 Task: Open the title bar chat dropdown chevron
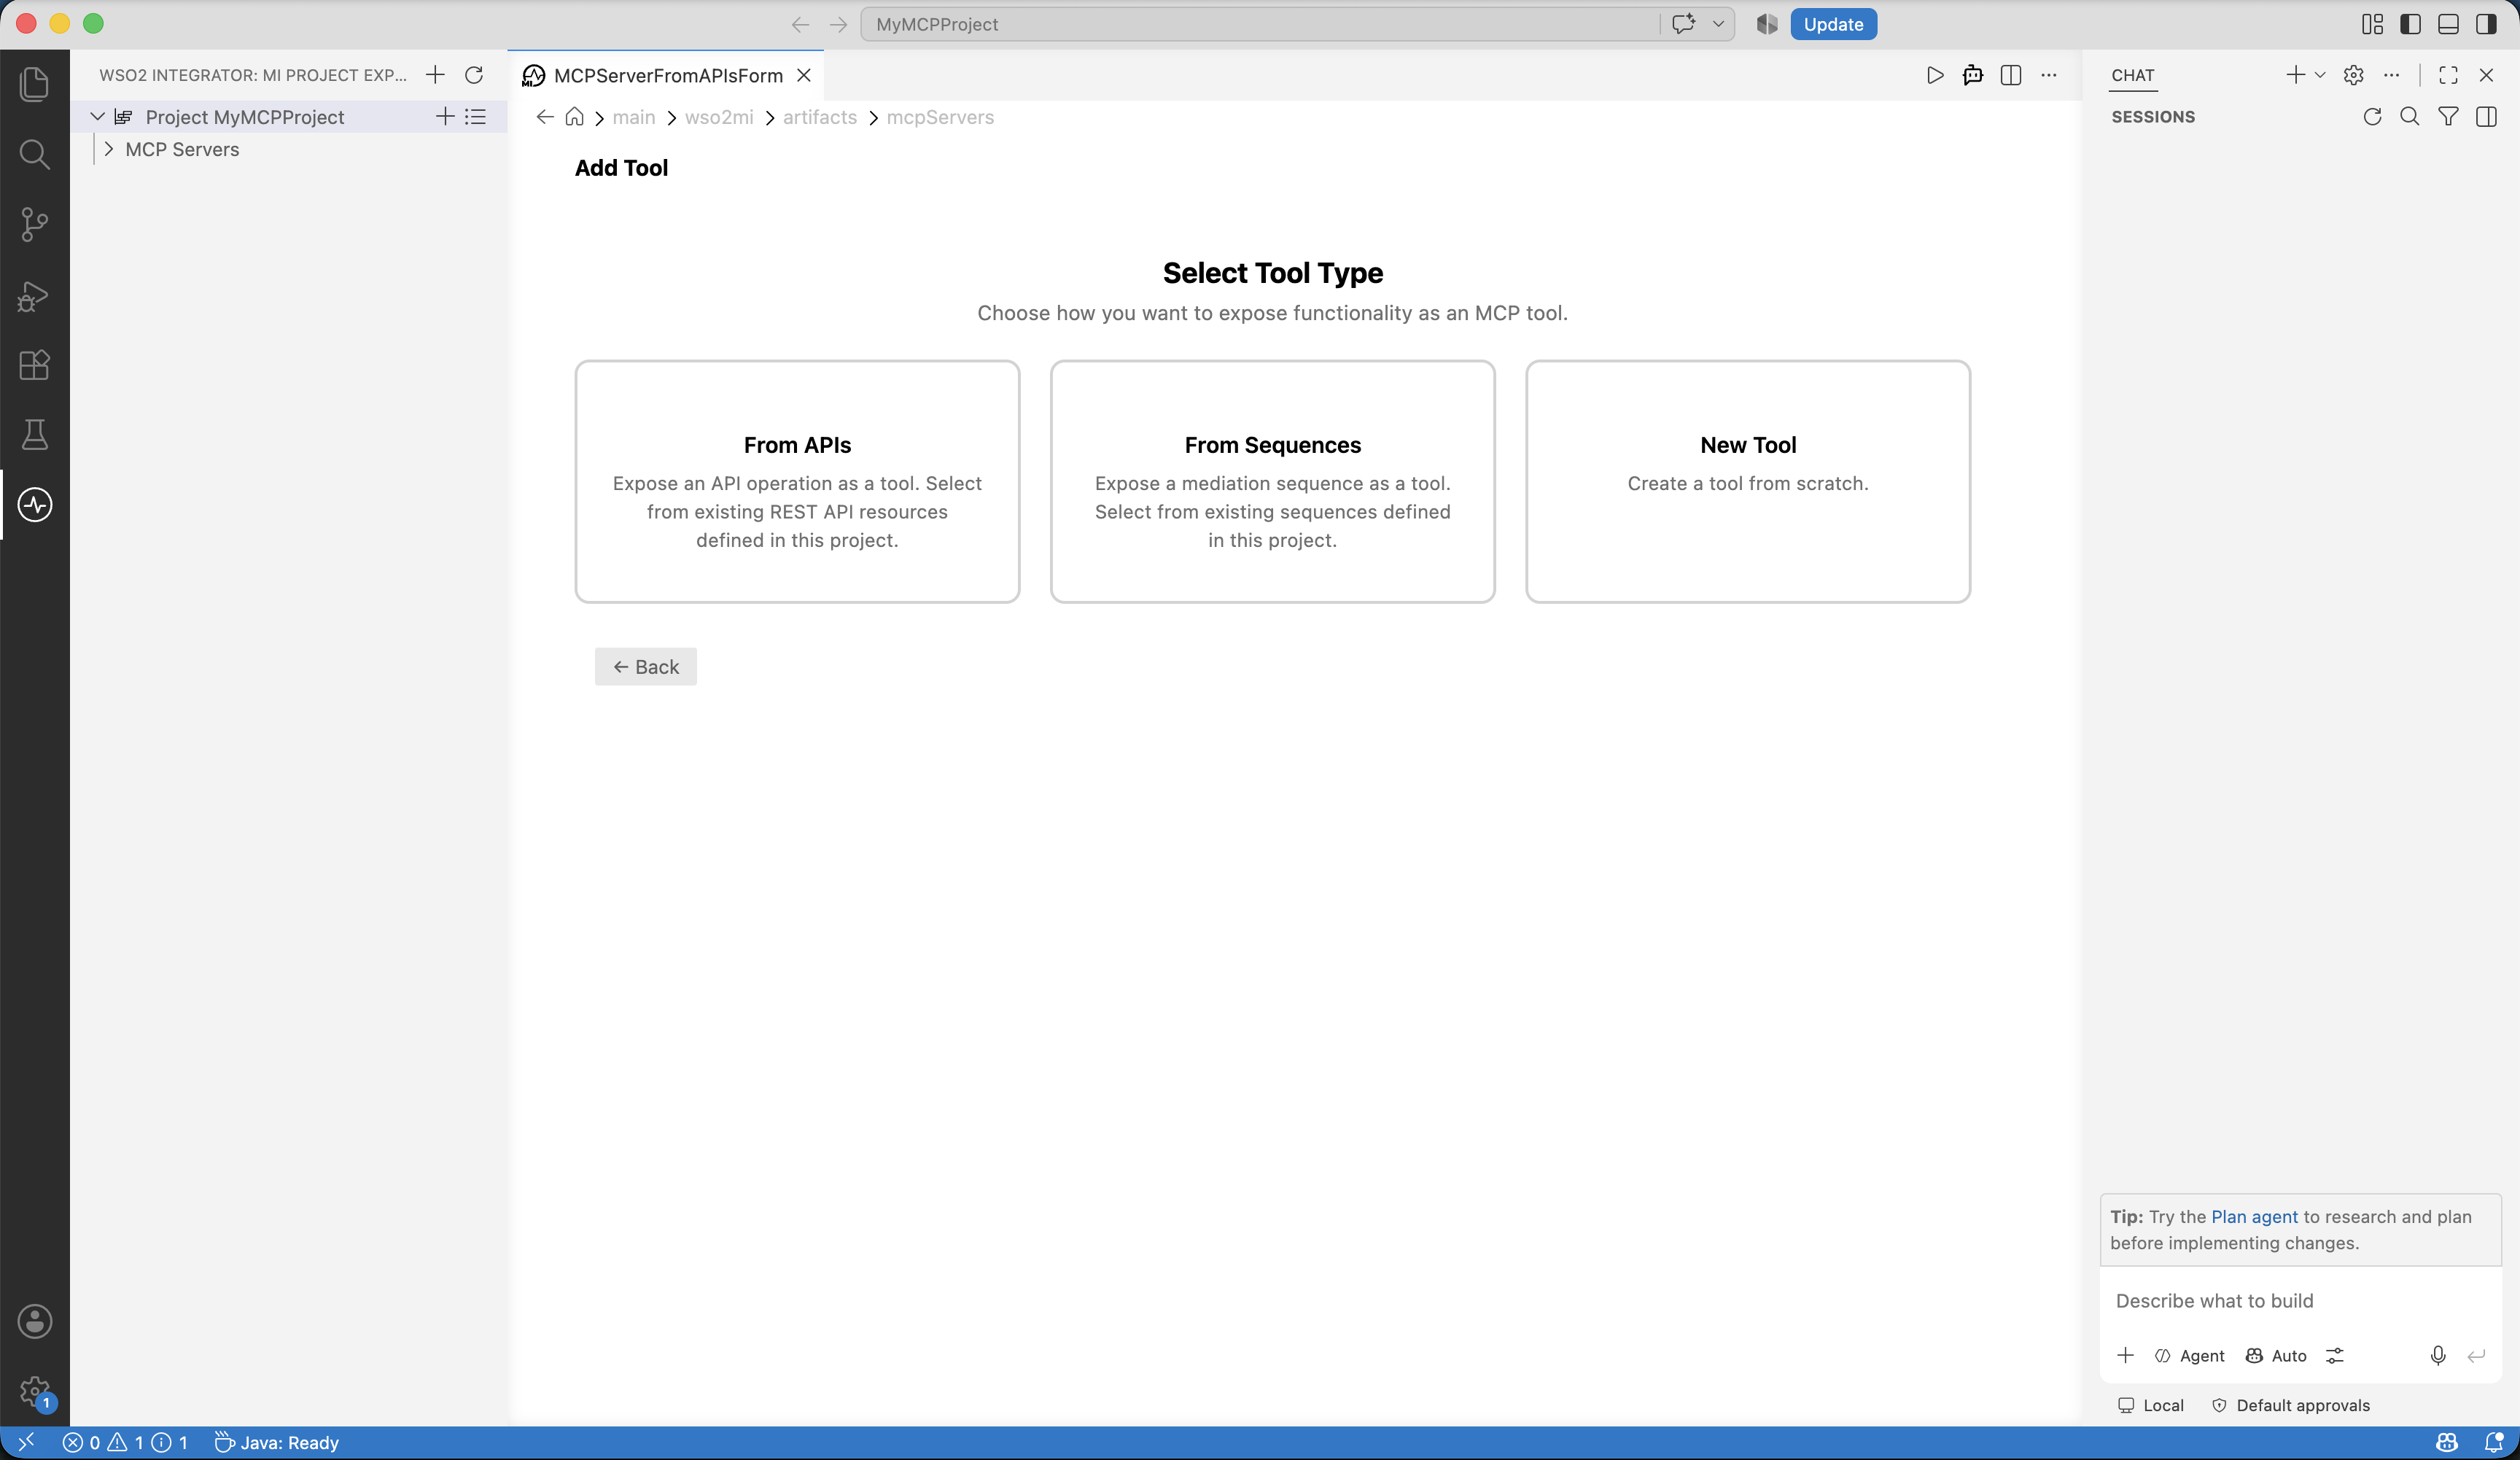[1718, 24]
